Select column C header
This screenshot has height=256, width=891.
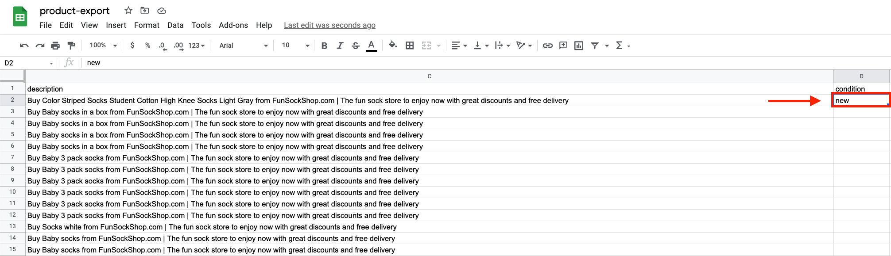pos(430,76)
